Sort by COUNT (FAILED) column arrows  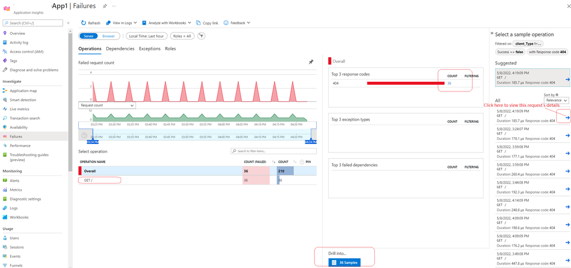(273, 162)
